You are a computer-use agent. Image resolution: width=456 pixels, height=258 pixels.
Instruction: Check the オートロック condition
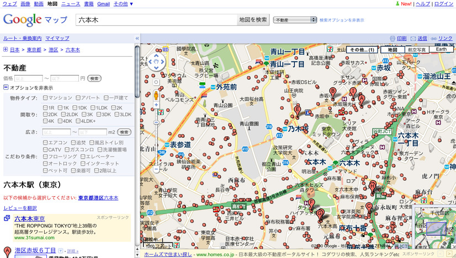tap(45, 163)
